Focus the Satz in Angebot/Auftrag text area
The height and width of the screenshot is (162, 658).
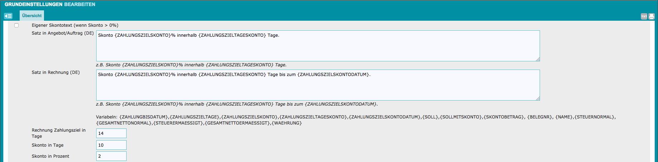(318, 46)
